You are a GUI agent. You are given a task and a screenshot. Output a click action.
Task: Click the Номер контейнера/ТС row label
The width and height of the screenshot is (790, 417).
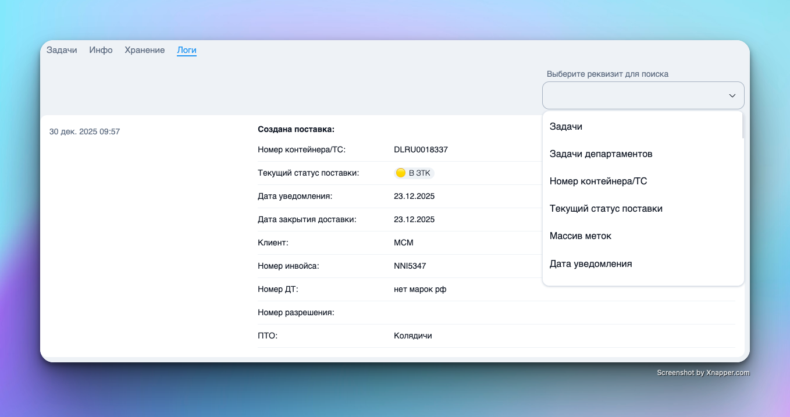[x=301, y=149]
